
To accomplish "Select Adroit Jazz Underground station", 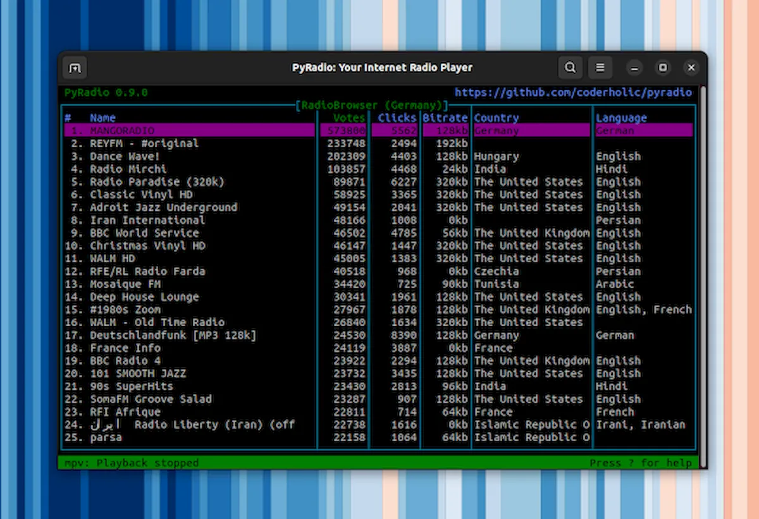I will [378, 207].
